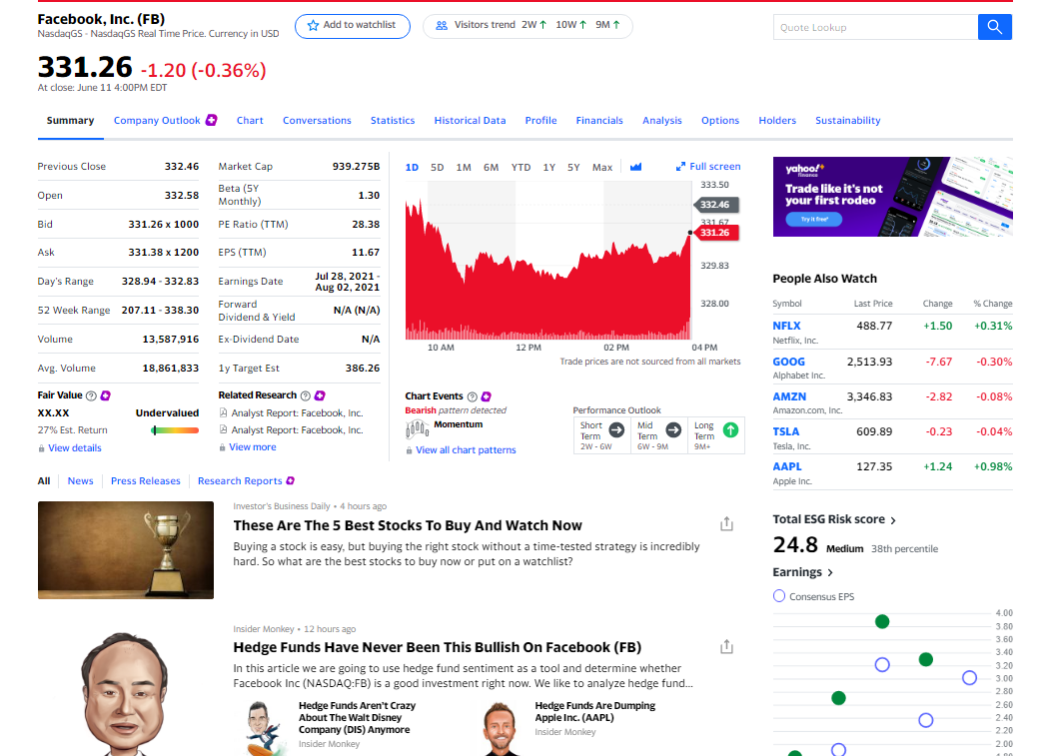Open the Historical Data tab
This screenshot has width=1039, height=756.
470,120
